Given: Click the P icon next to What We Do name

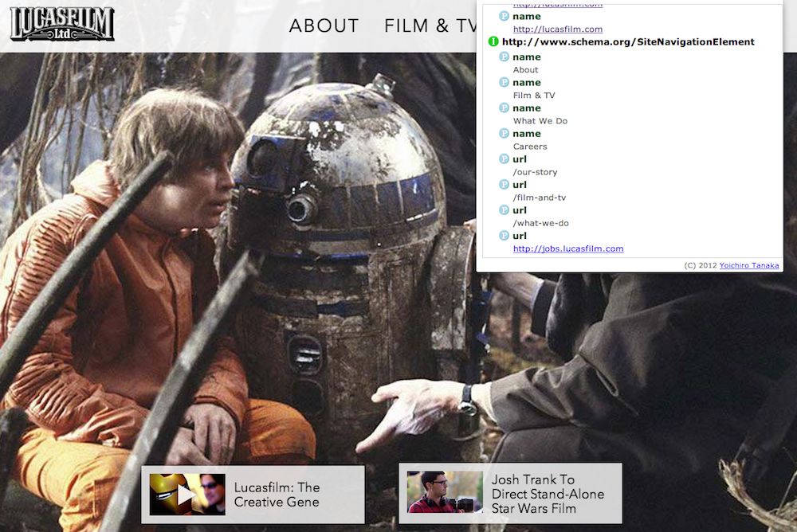Looking at the screenshot, I should point(504,108).
